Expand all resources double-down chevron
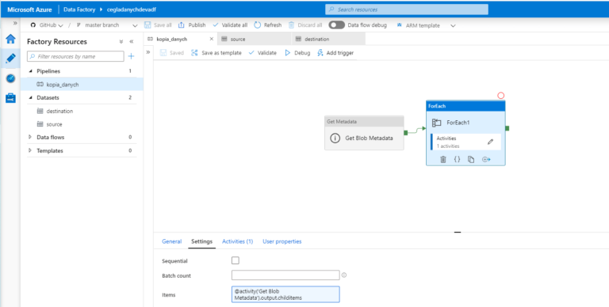 tap(121, 41)
